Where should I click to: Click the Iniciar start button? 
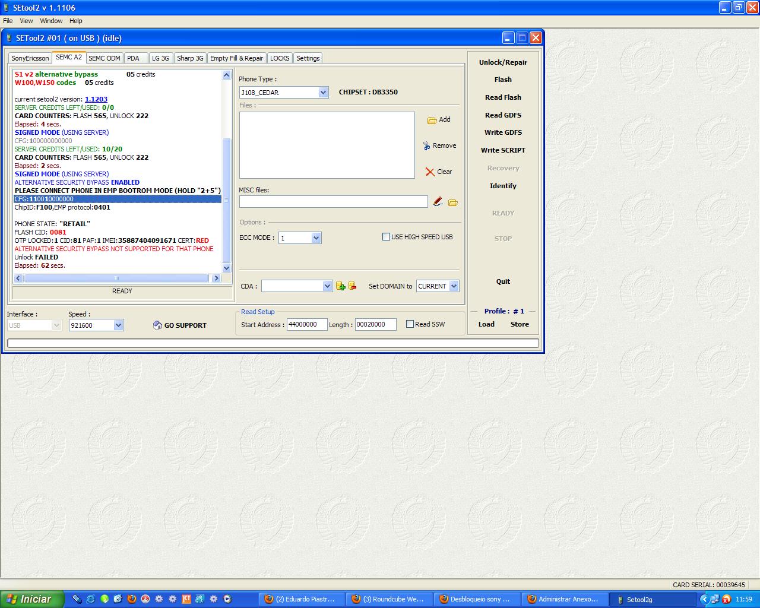pyautogui.click(x=31, y=599)
